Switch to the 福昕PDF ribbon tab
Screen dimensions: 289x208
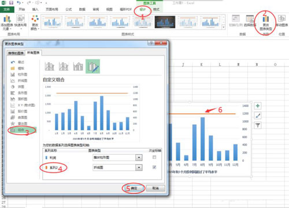(126, 9)
